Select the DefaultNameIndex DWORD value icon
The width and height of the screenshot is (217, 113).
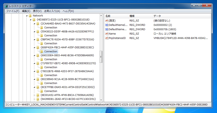[x=107, y=25]
